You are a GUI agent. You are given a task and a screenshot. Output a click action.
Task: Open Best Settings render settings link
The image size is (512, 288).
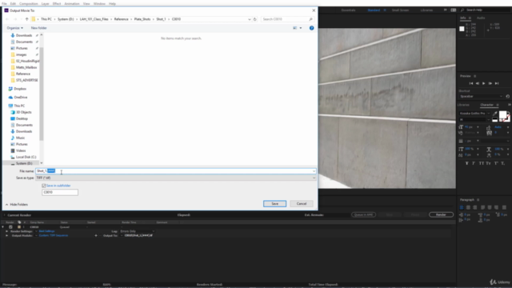46,231
